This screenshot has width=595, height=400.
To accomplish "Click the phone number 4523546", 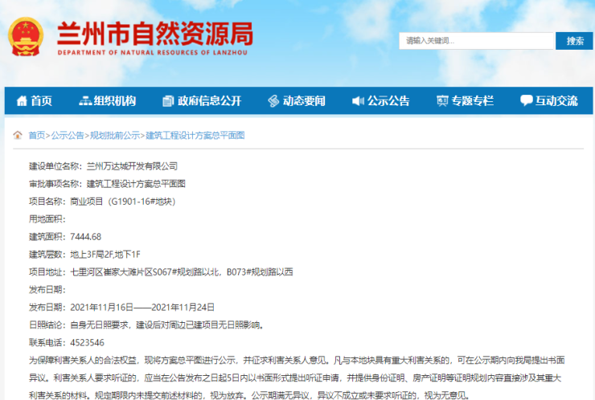I will tap(88, 342).
